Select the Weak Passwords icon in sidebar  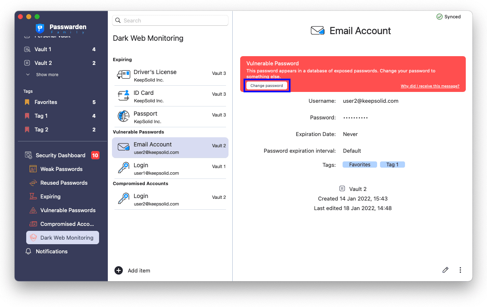33,169
